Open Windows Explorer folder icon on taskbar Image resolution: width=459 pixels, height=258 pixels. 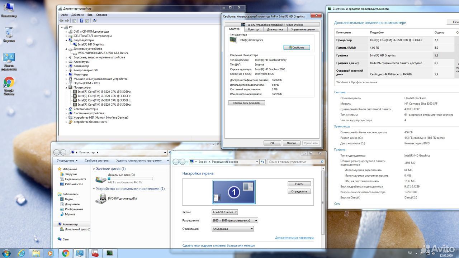36,253
